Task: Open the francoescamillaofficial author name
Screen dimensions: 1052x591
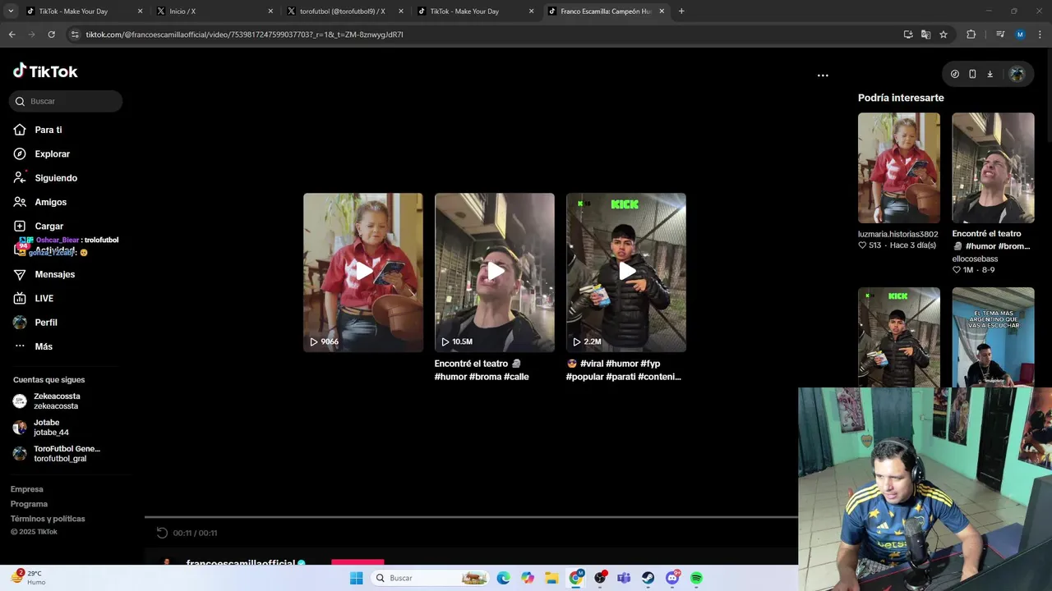Action: coord(240,563)
